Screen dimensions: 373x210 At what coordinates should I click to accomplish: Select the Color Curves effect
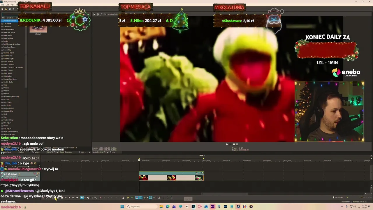(x=8, y=70)
